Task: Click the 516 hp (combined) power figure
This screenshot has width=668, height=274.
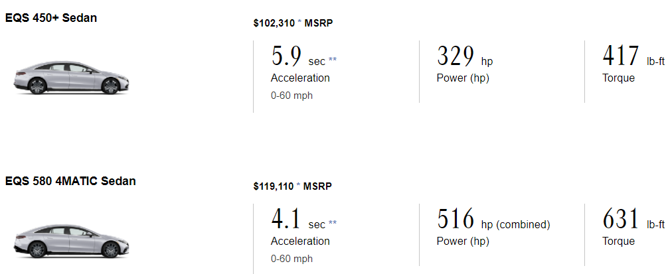Action: click(x=493, y=219)
